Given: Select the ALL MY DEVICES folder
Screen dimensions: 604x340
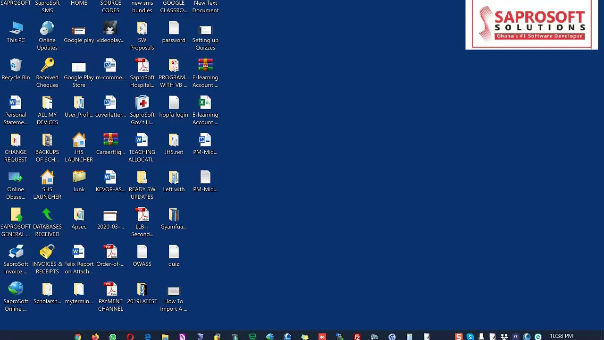Looking at the screenshot, I should pos(47,111).
